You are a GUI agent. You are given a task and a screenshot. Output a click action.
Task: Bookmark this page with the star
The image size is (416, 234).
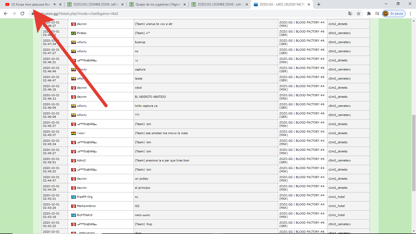[359, 14]
